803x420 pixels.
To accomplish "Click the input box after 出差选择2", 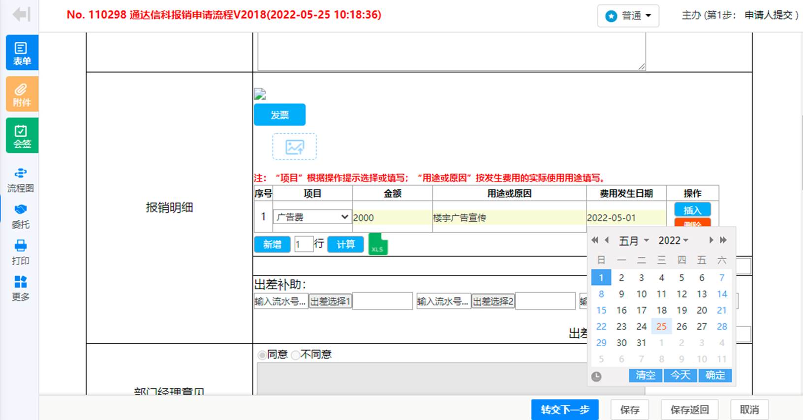I will [x=545, y=301].
